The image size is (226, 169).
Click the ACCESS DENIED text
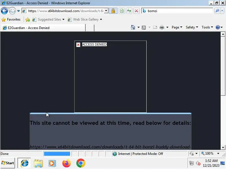pos(94,45)
